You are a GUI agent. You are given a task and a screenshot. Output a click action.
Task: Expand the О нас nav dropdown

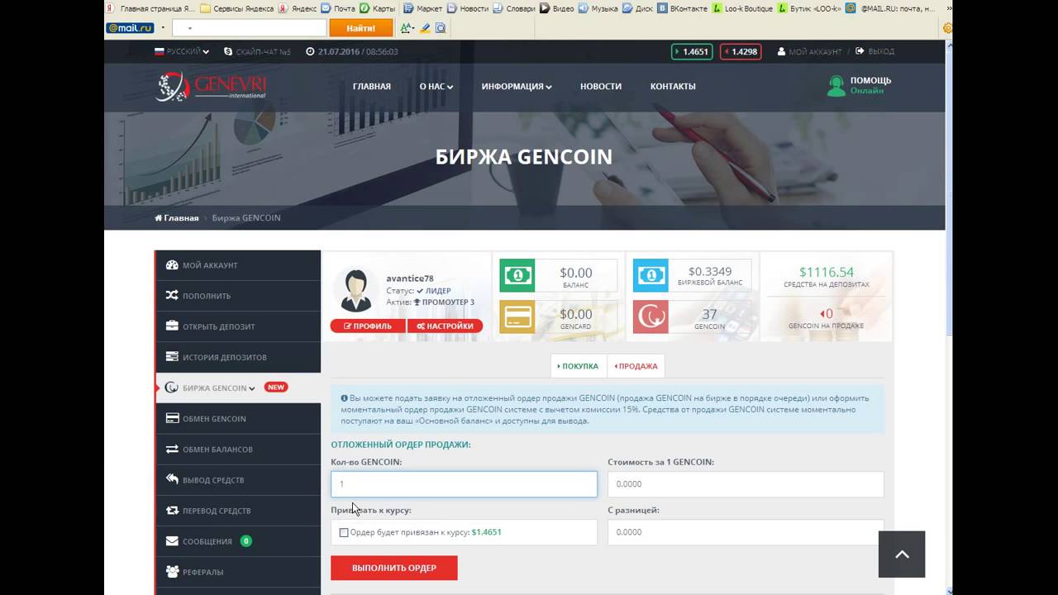(436, 86)
